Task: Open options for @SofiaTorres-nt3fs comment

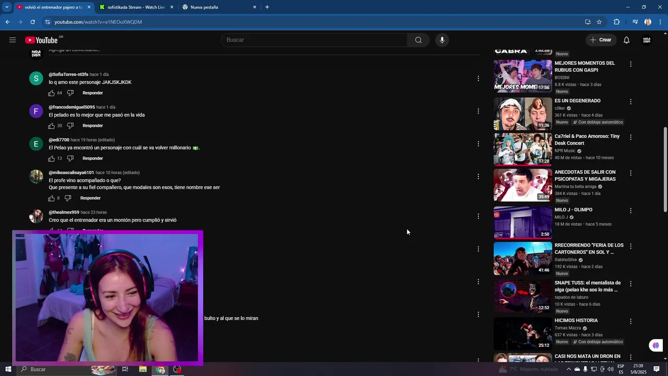Action: (478, 78)
